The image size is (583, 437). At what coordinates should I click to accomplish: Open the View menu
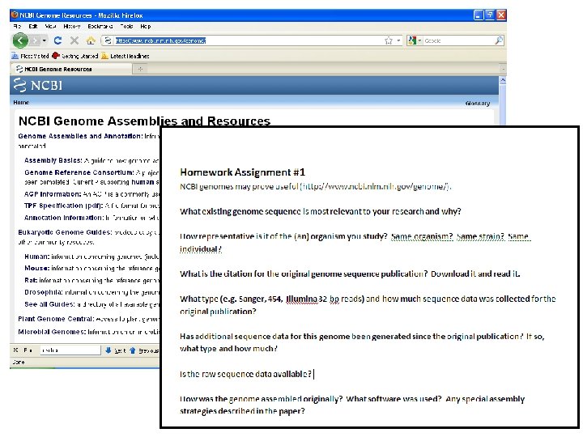(50, 27)
